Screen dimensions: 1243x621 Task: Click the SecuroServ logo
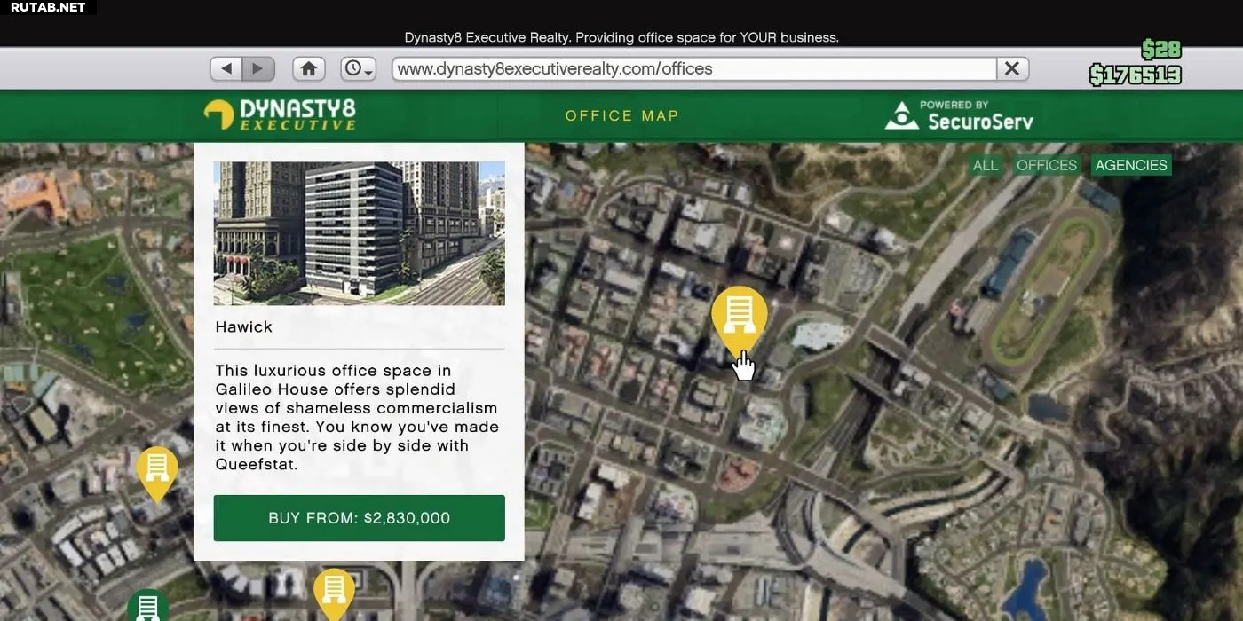pos(959,115)
